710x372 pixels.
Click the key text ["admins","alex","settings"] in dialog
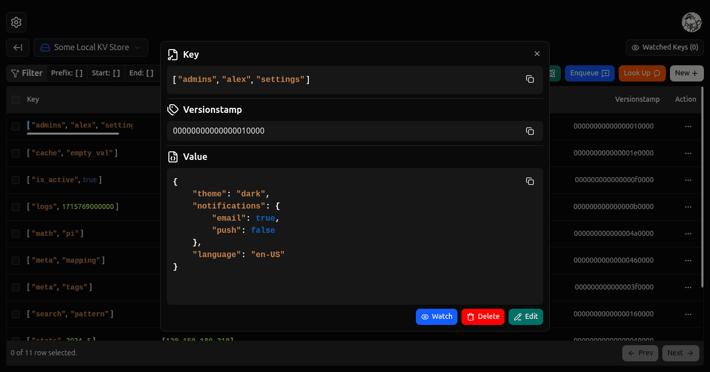pyautogui.click(x=241, y=79)
